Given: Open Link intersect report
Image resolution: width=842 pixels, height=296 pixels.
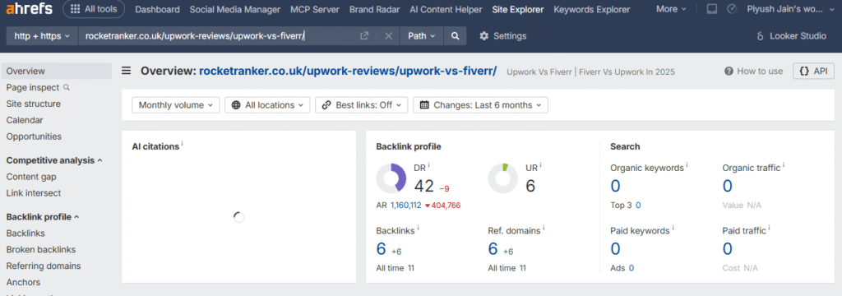Looking at the screenshot, I should (34, 193).
